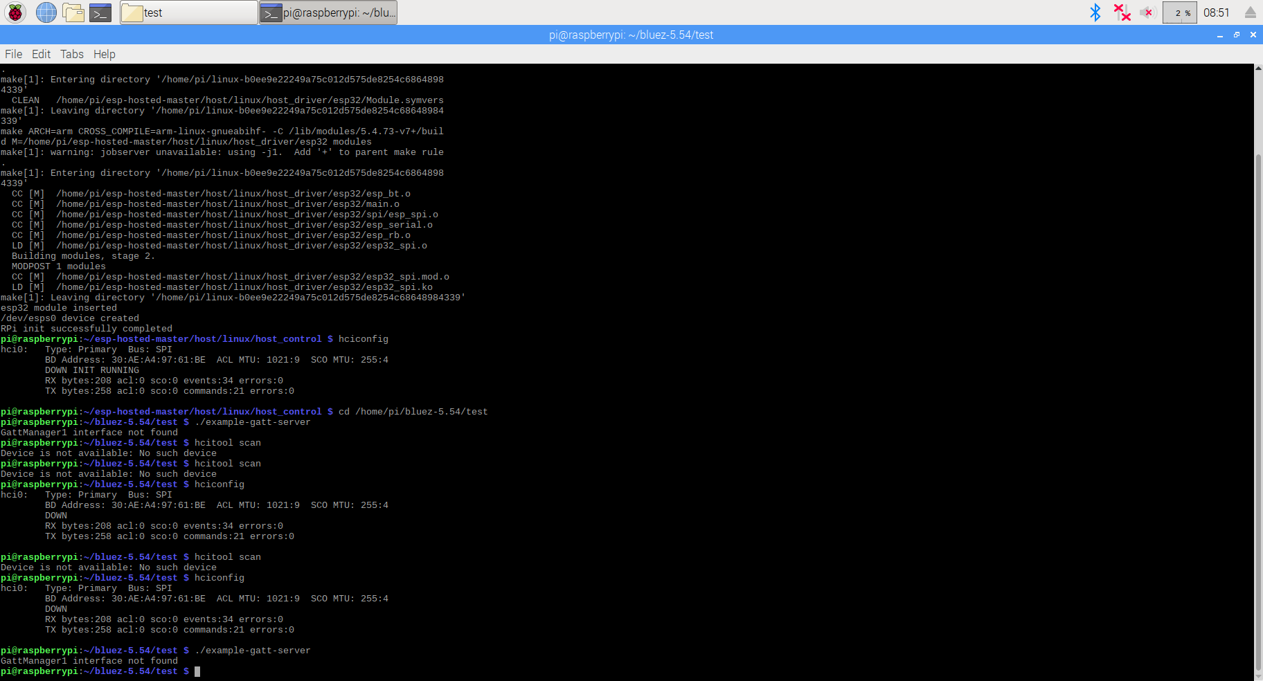1263x681 pixels.
Task: Open the Tabs menu
Action: coord(72,54)
